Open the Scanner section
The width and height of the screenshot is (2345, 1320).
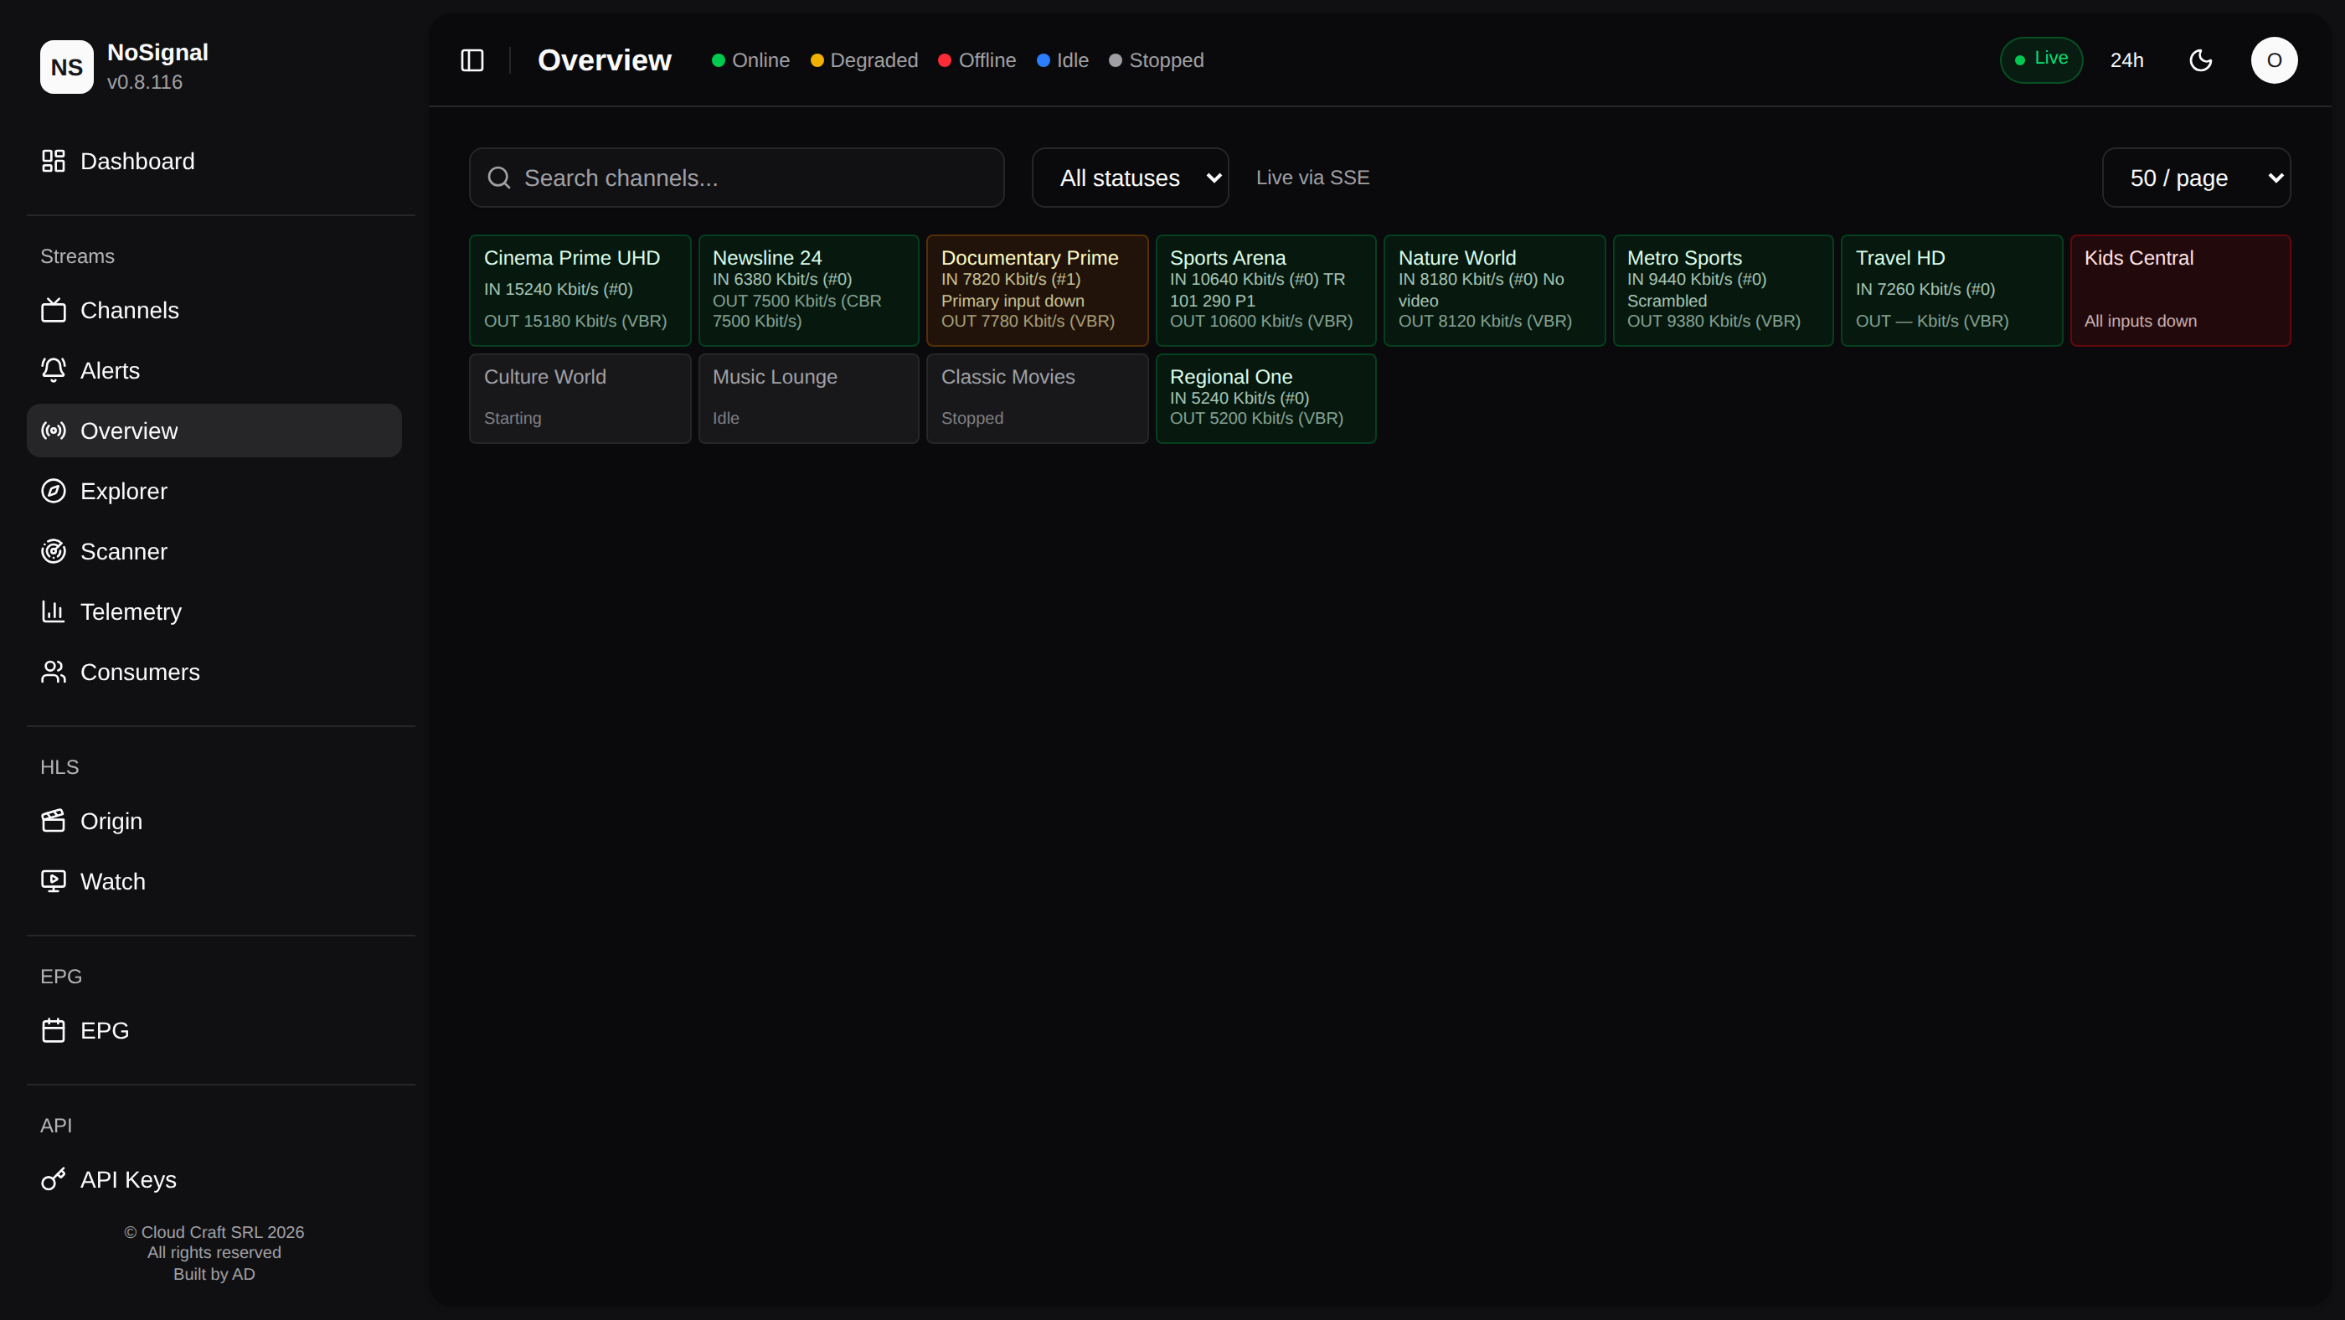click(x=214, y=552)
